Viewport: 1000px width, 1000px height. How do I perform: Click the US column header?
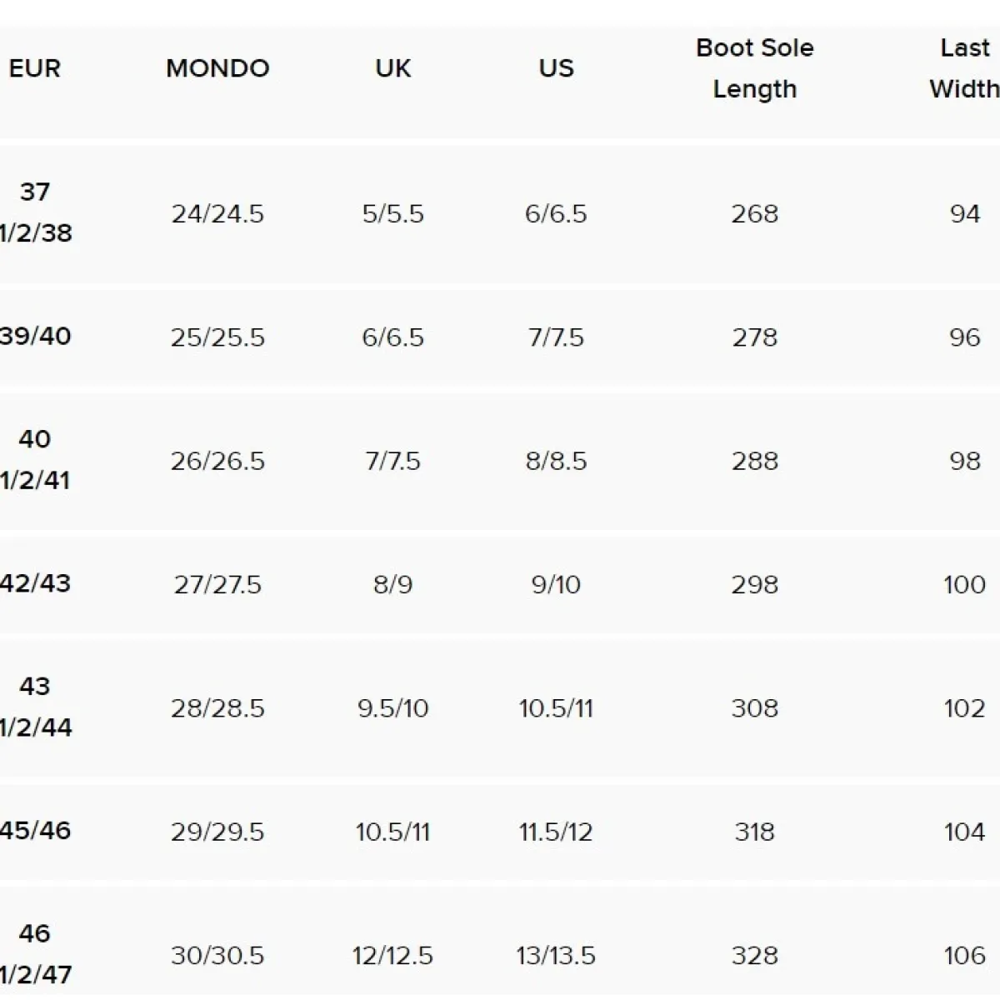point(556,68)
